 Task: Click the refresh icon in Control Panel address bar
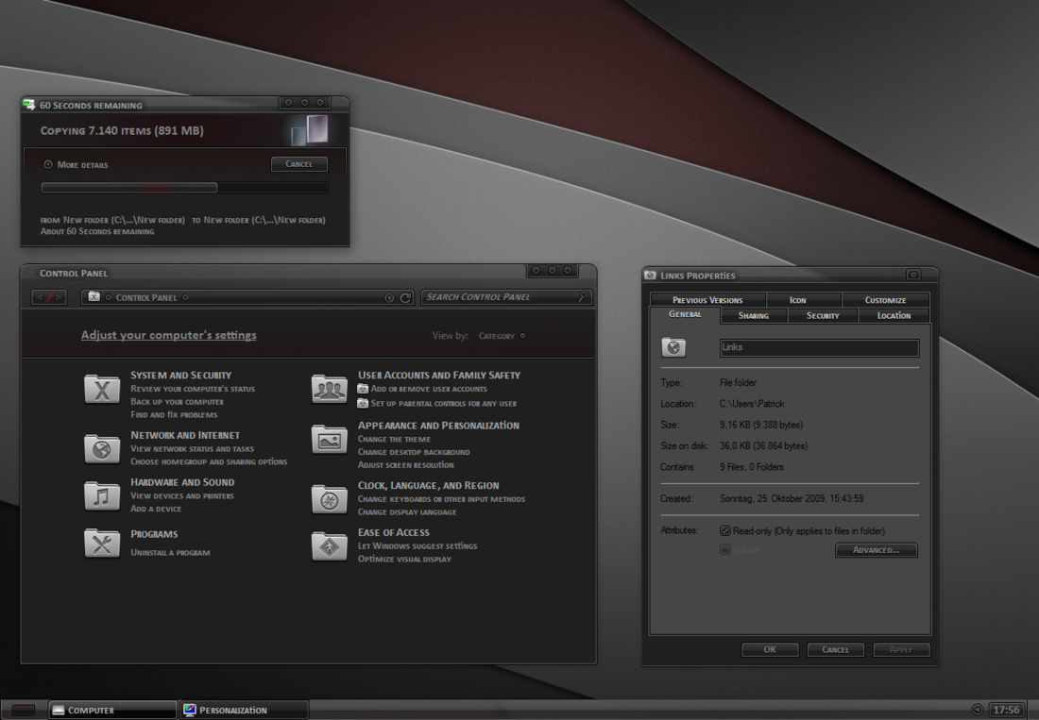[405, 298]
